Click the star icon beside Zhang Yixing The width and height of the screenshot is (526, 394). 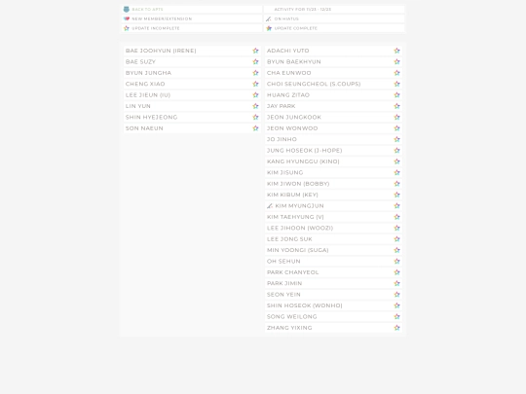pos(397,328)
